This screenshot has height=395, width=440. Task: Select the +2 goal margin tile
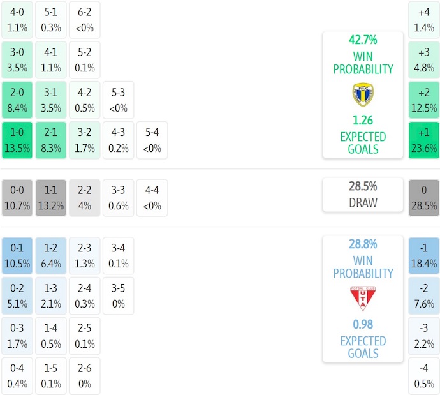coord(423,100)
